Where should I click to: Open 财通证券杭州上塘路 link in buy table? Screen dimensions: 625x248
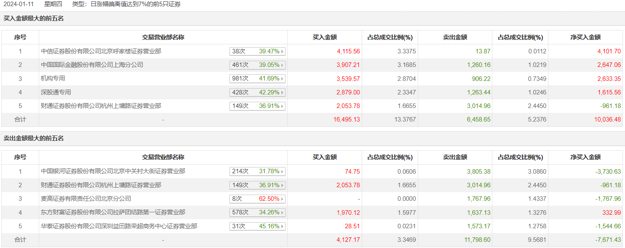[x=101, y=106]
